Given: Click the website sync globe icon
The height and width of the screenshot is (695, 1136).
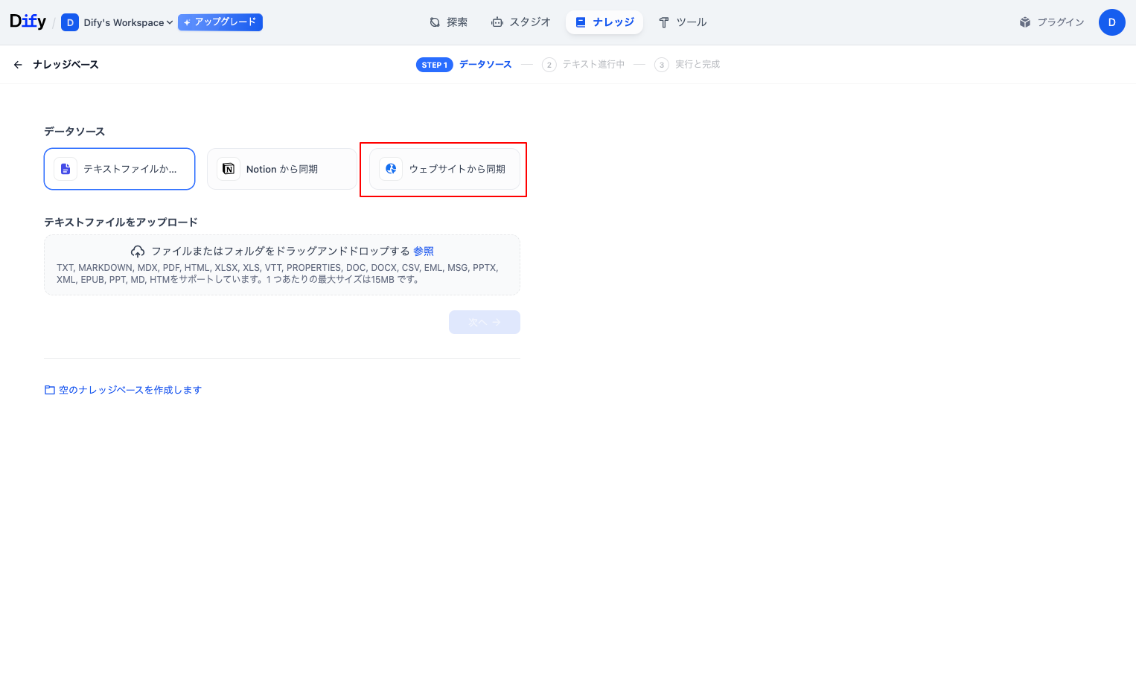Looking at the screenshot, I should [391, 169].
